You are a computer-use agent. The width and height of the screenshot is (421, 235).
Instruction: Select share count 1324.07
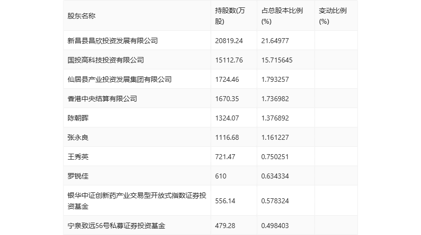click(x=227, y=118)
